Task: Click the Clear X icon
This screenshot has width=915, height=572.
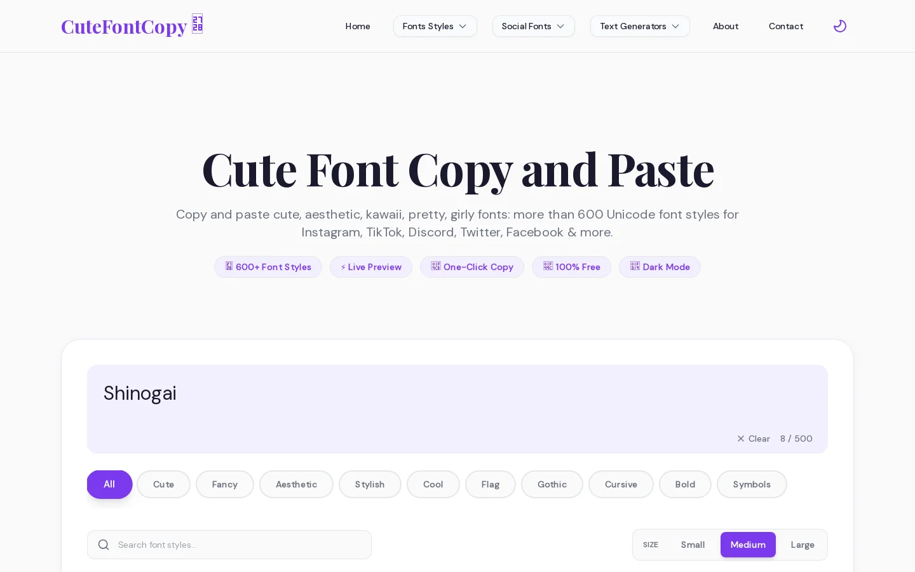Action: [x=741, y=439]
